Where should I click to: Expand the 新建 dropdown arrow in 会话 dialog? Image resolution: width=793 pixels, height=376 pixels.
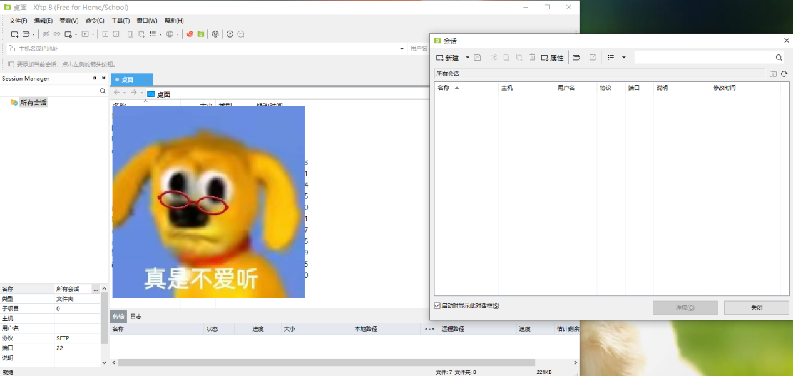click(468, 58)
